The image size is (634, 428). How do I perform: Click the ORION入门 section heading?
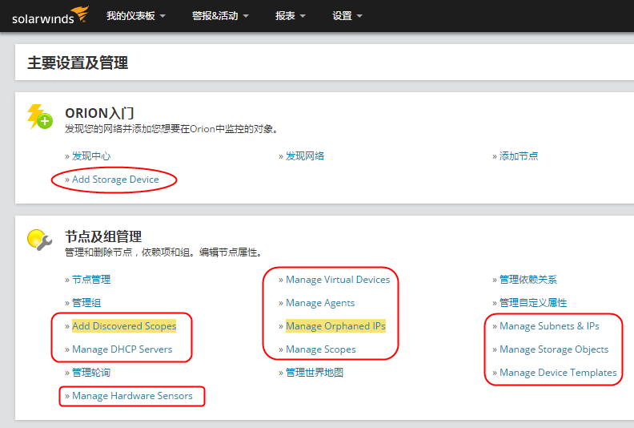(99, 113)
